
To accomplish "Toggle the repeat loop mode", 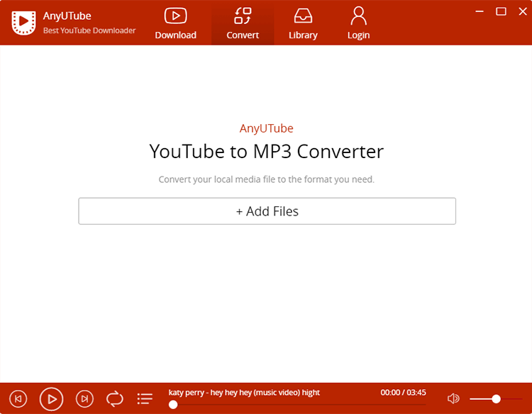I will [115, 398].
